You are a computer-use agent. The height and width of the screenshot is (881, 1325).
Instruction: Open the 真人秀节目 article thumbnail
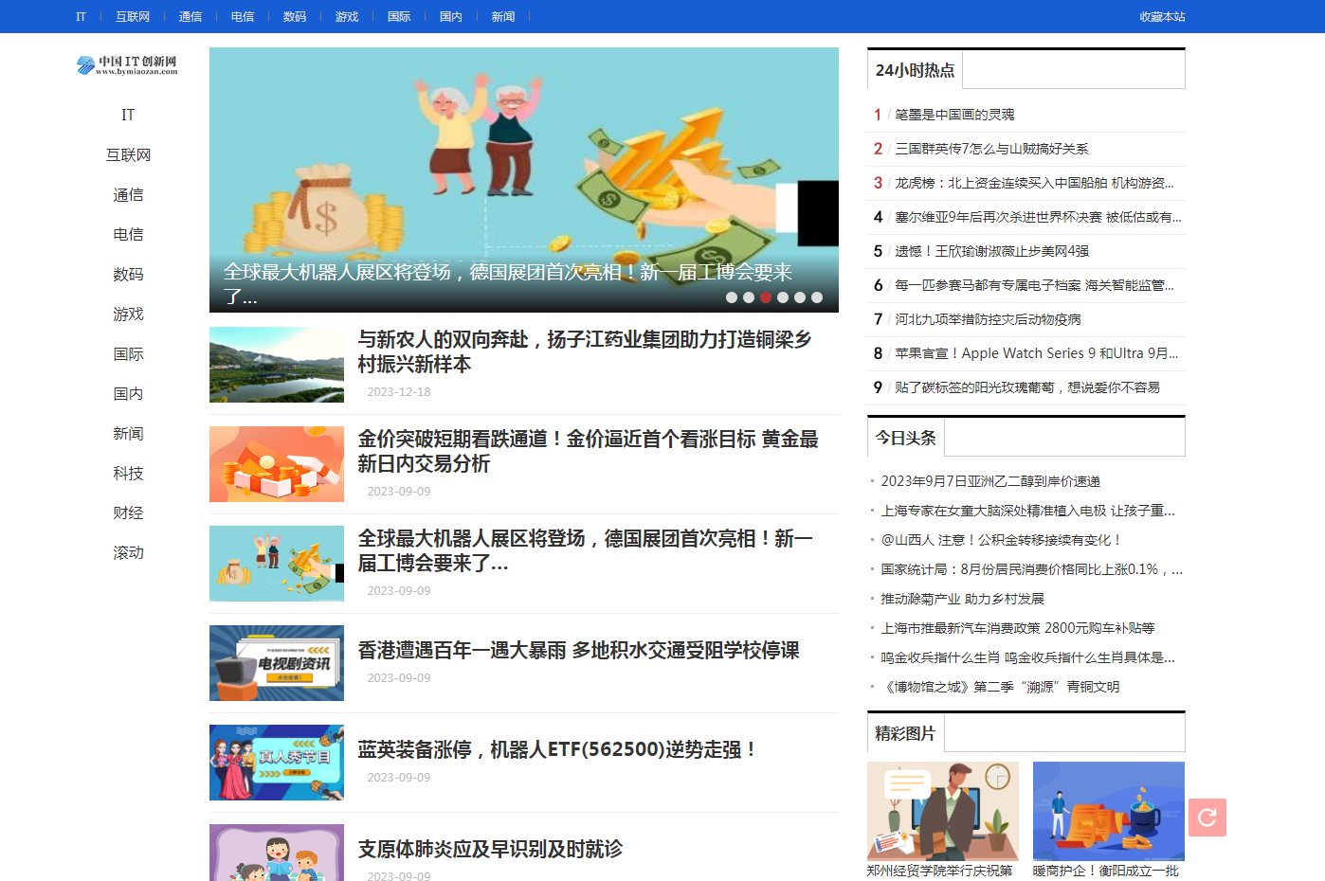277,763
